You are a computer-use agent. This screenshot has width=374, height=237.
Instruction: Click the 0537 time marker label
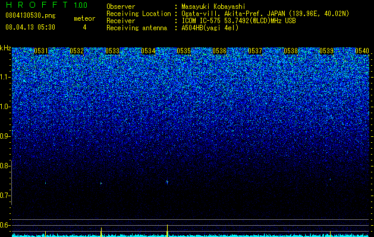(x=255, y=51)
